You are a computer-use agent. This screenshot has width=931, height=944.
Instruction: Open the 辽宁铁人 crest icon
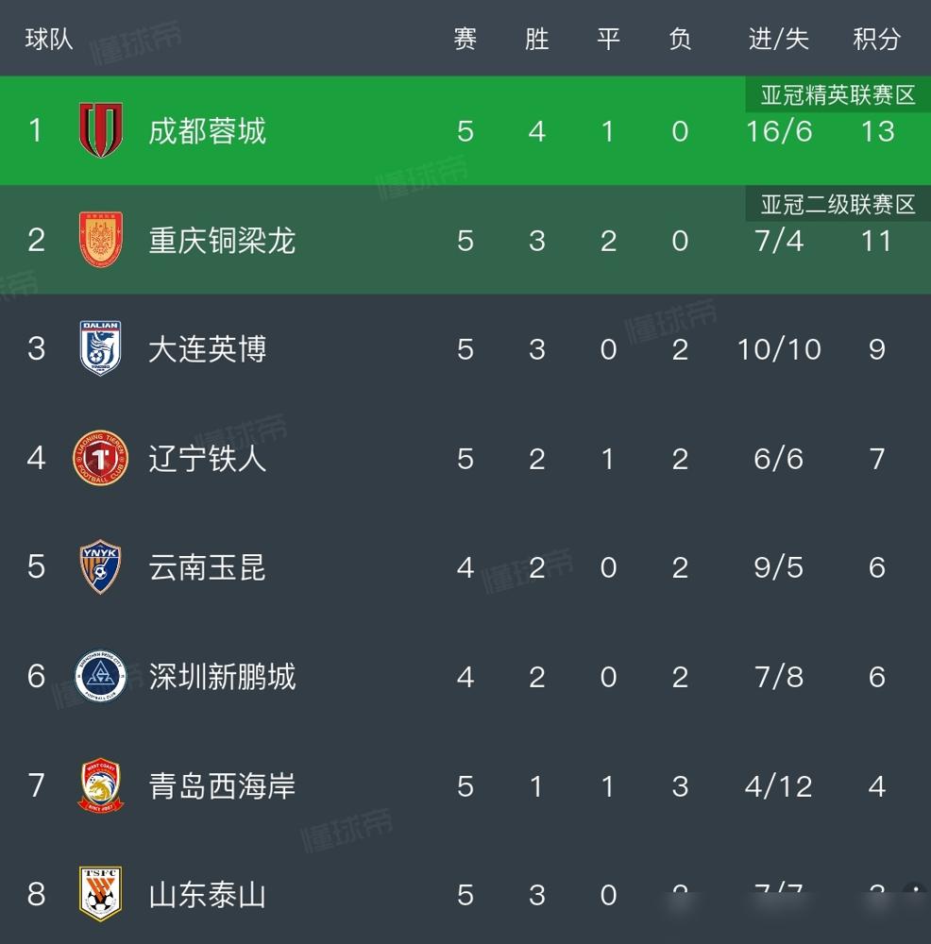[x=100, y=459]
